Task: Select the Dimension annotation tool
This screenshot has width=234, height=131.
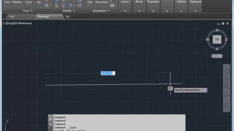Action: pos(102,2)
